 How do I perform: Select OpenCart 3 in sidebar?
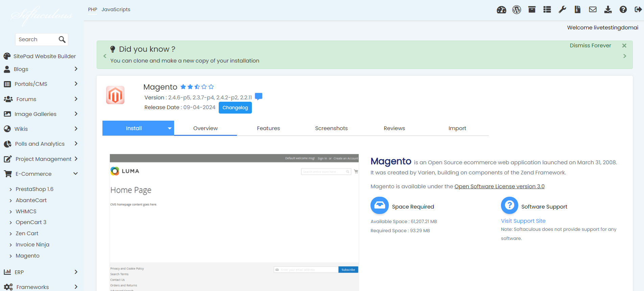pyautogui.click(x=31, y=222)
